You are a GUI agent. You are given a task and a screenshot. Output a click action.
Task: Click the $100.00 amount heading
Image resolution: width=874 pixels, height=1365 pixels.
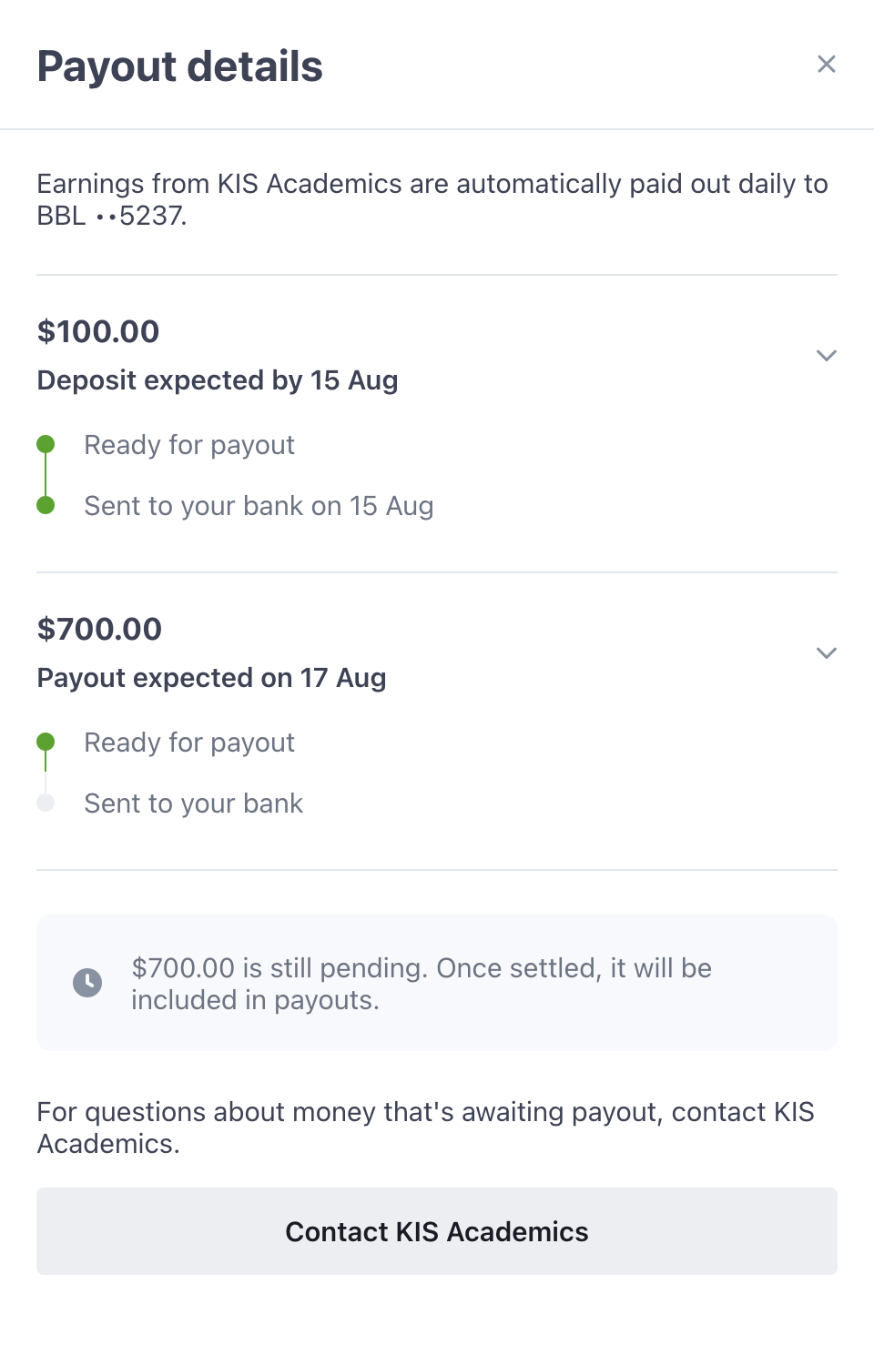click(x=98, y=331)
